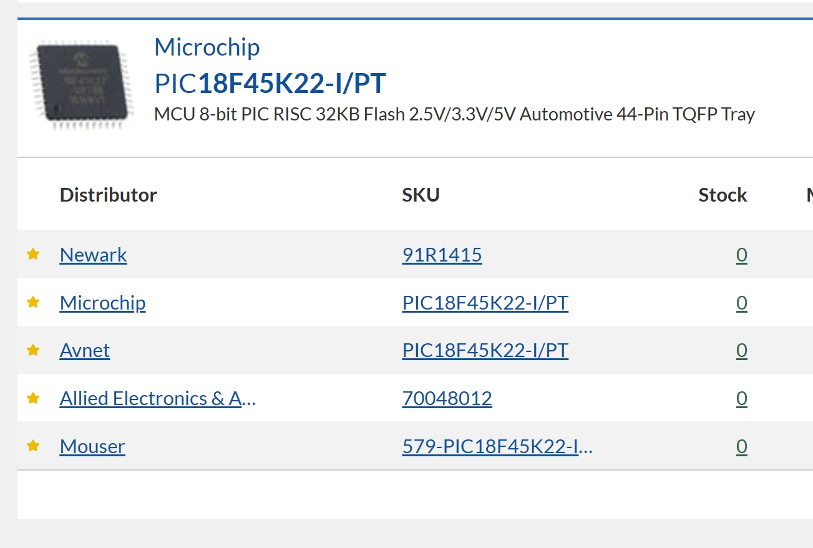Open the Mouser distributor link
This screenshot has width=813, height=548.
[92, 446]
